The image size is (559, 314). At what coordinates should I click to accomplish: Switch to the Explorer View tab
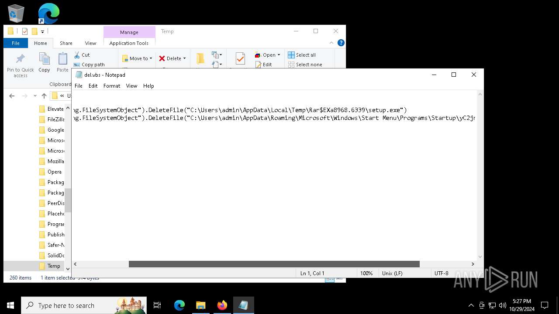coord(90,43)
